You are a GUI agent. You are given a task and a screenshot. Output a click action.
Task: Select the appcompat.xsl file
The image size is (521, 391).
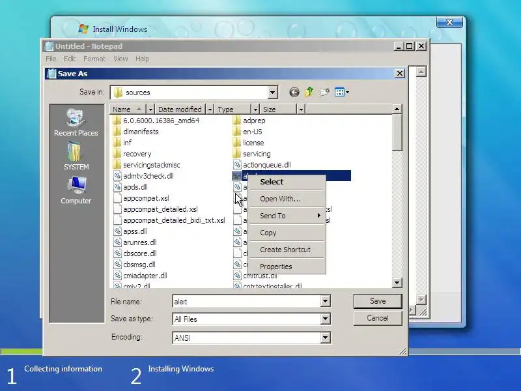[x=141, y=198]
